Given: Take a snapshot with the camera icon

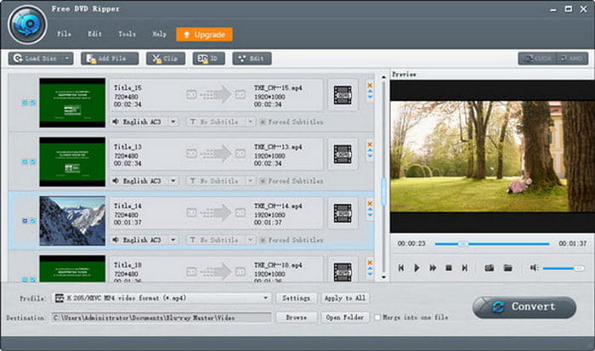Looking at the screenshot, I should click(x=489, y=268).
